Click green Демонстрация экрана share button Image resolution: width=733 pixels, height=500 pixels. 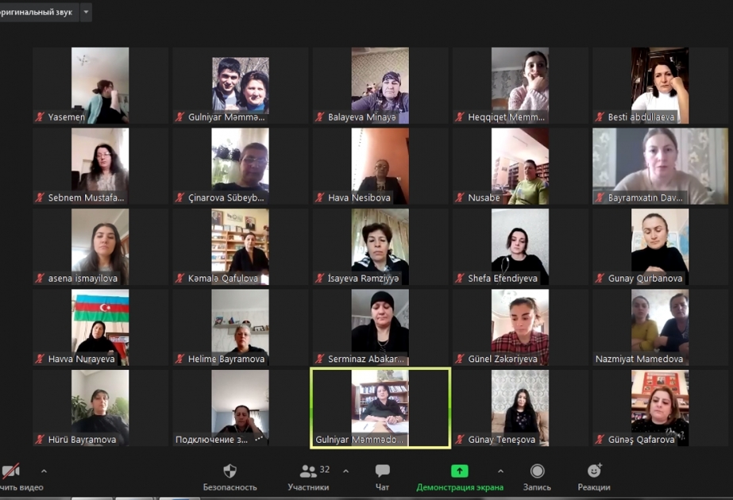(460, 471)
